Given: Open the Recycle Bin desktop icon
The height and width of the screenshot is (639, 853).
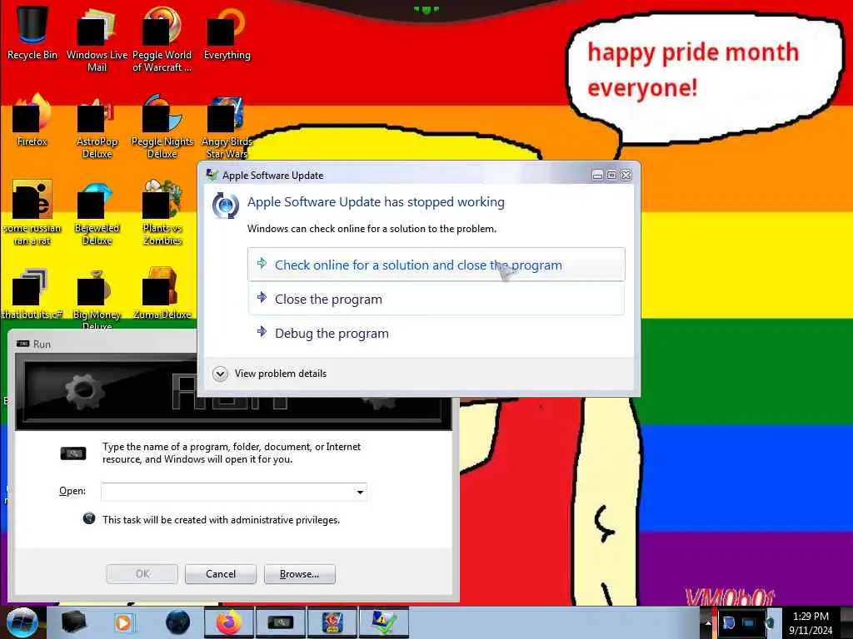Looking at the screenshot, I should (32, 32).
